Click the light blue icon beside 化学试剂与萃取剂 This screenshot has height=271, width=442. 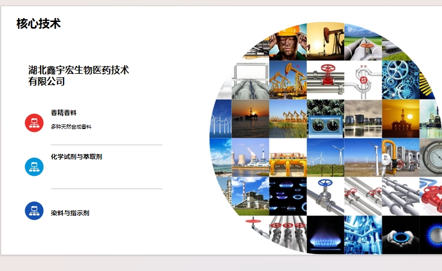click(x=34, y=167)
